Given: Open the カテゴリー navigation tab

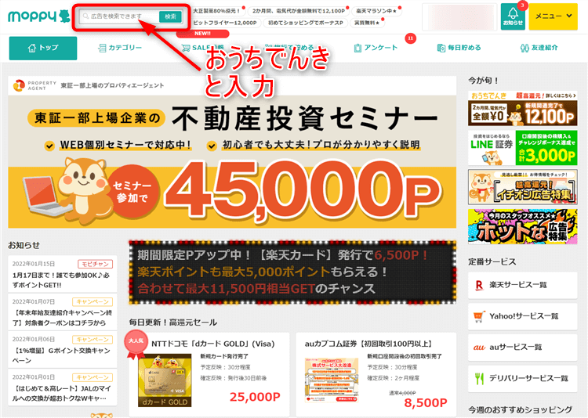Looking at the screenshot, I should point(120,48).
